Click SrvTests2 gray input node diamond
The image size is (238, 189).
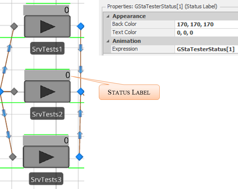[x=14, y=92]
